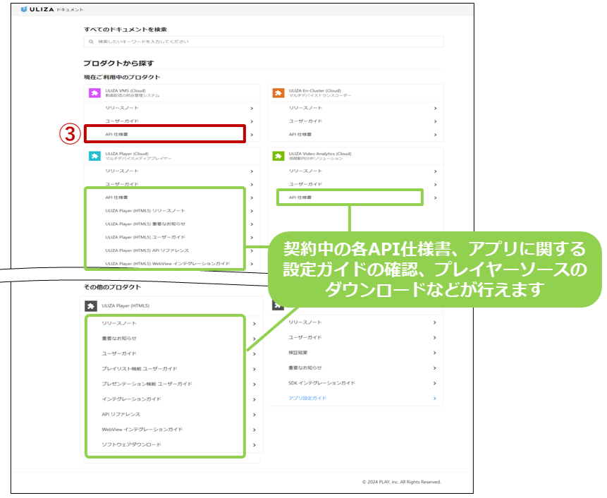Open the "ULIZA Player (HTML5) ユーザーガイド" row link

[145, 237]
